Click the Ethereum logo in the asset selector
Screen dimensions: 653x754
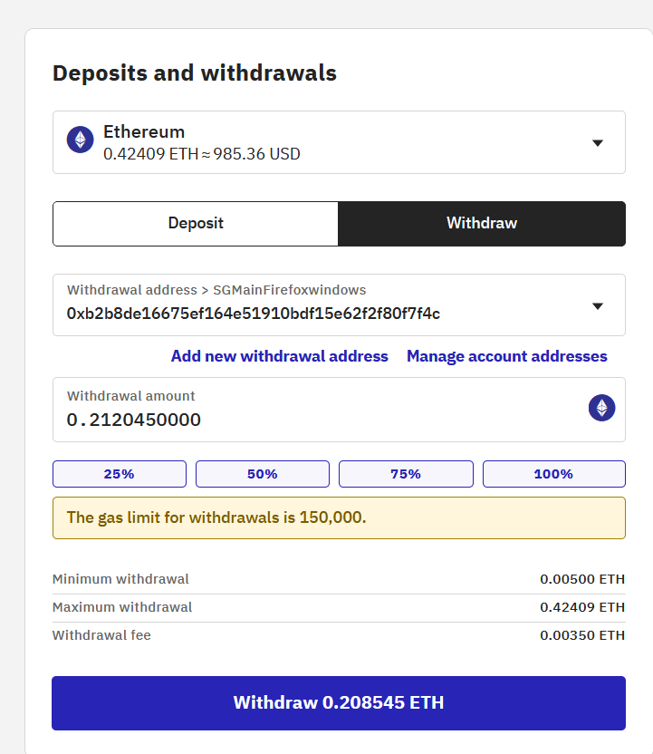point(81,140)
